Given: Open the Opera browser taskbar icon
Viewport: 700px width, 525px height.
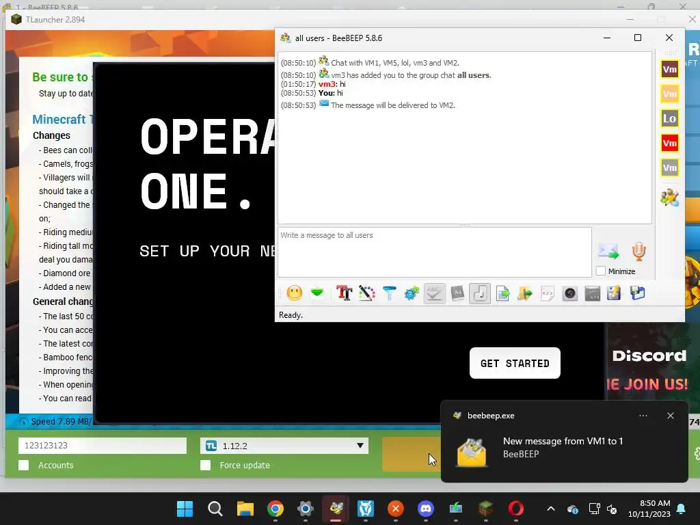Looking at the screenshot, I should pyautogui.click(x=516, y=509).
